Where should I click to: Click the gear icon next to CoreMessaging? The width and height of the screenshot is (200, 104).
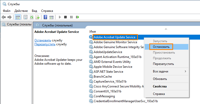91,96
